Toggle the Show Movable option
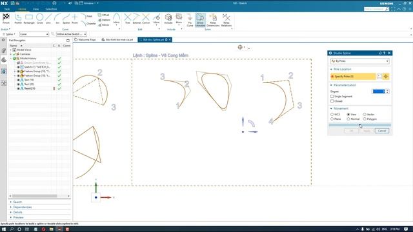This screenshot has width=413, height=232. click(x=200, y=20)
